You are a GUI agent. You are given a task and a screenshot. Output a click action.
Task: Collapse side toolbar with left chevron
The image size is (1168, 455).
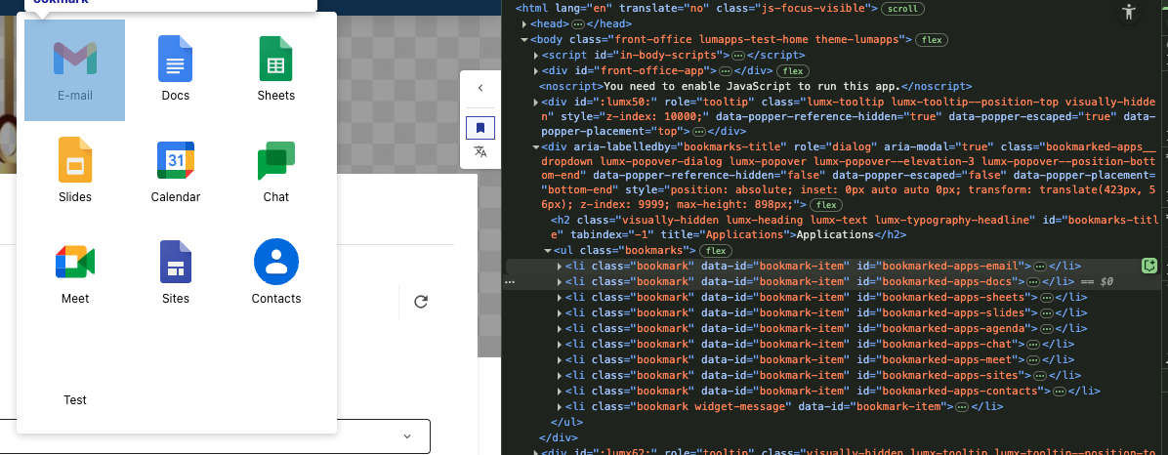point(480,88)
